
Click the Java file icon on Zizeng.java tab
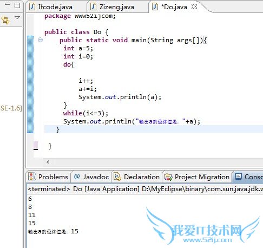pos(93,7)
